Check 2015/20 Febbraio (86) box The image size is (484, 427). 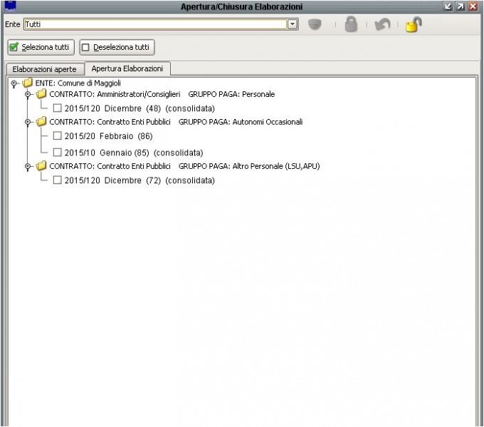coord(57,135)
